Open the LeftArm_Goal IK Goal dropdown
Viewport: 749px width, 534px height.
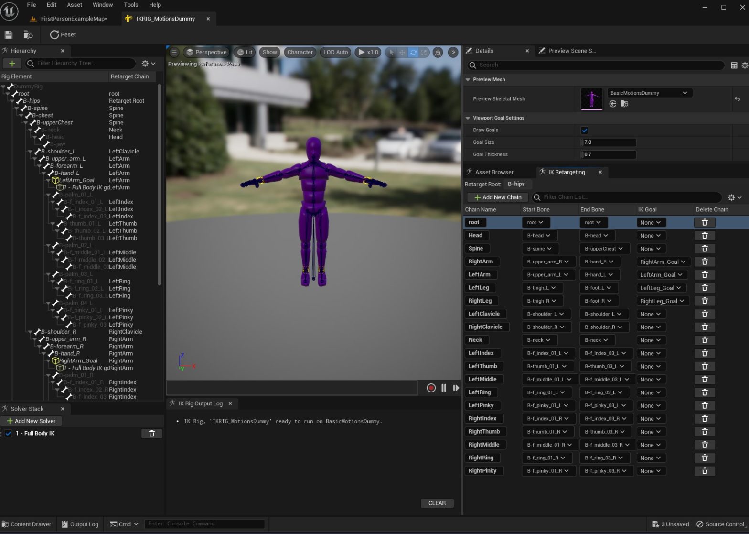pyautogui.click(x=662, y=275)
